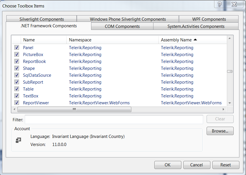Uncheck the ReportViewer checkbox

click(x=17, y=103)
